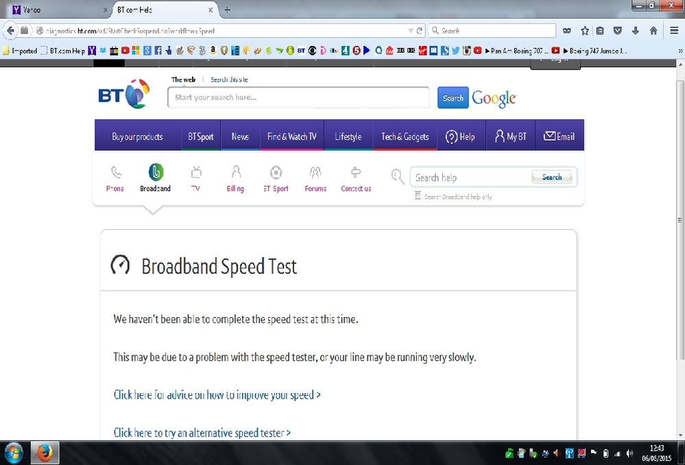The image size is (685, 465).
Task: Click the BT logo on the page
Action: click(124, 94)
